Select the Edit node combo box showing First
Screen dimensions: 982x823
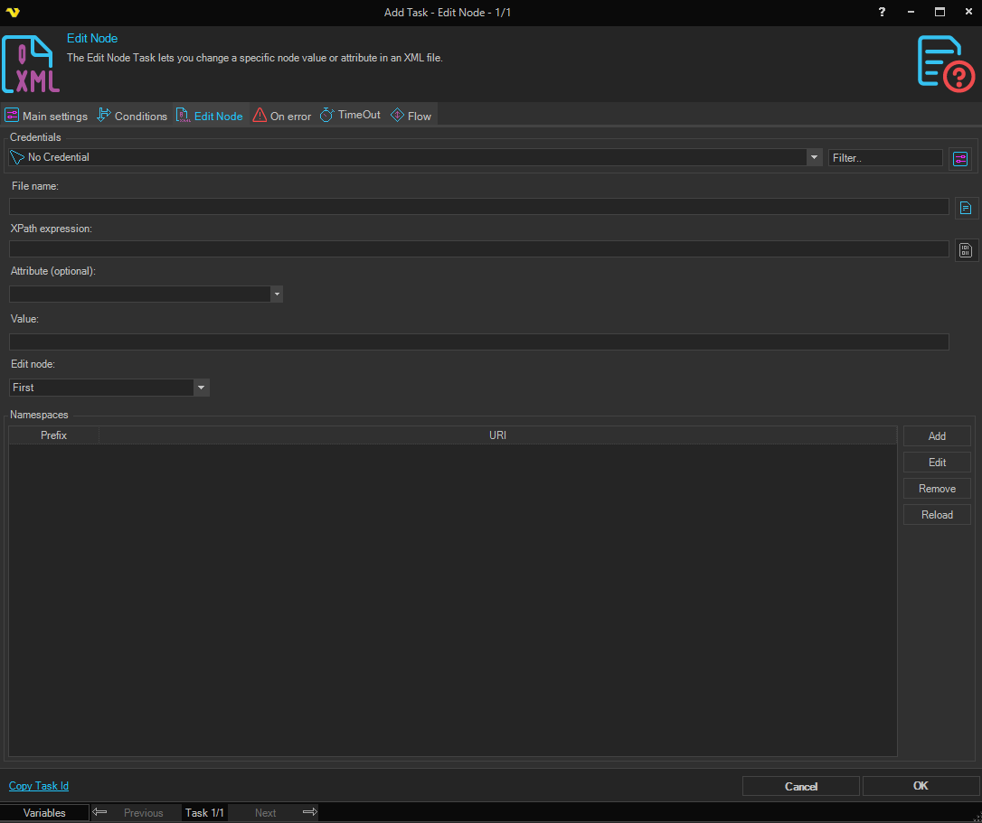click(x=109, y=388)
